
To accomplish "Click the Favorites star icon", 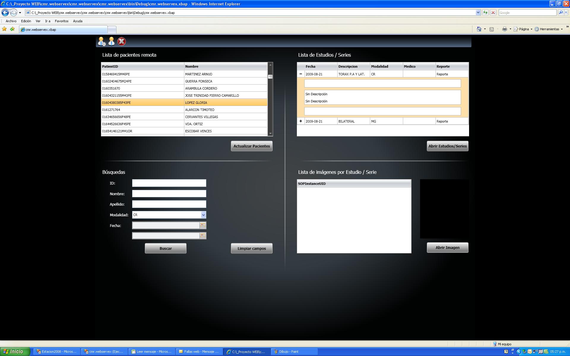I will [4, 29].
